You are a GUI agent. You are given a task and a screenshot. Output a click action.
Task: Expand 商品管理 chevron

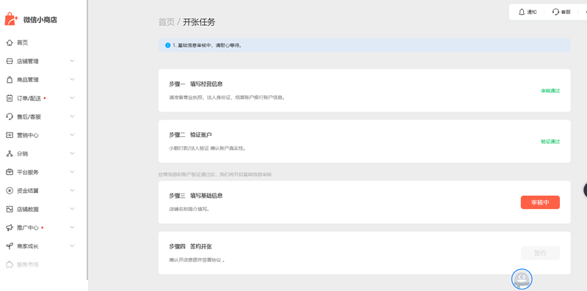72,79
